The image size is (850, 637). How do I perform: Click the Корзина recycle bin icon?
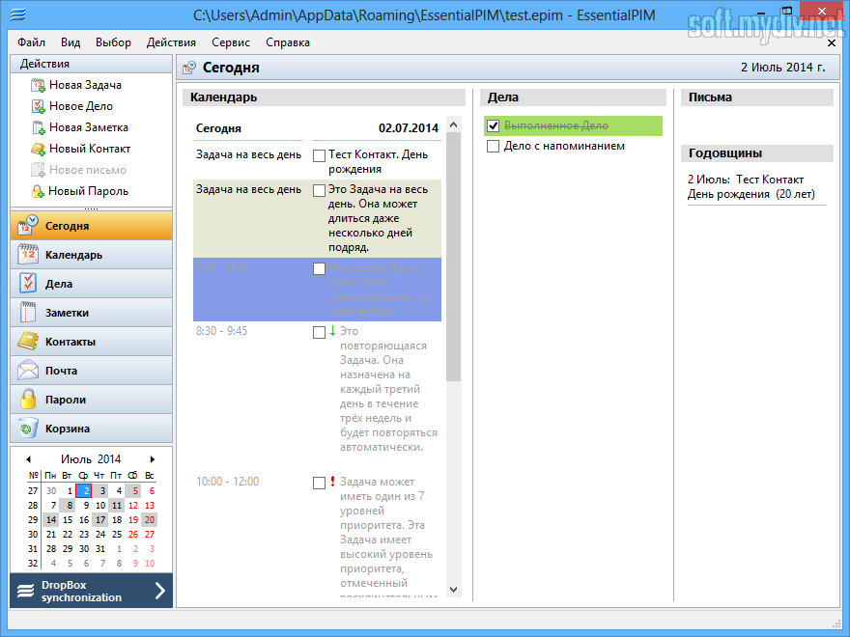pyautogui.click(x=28, y=428)
